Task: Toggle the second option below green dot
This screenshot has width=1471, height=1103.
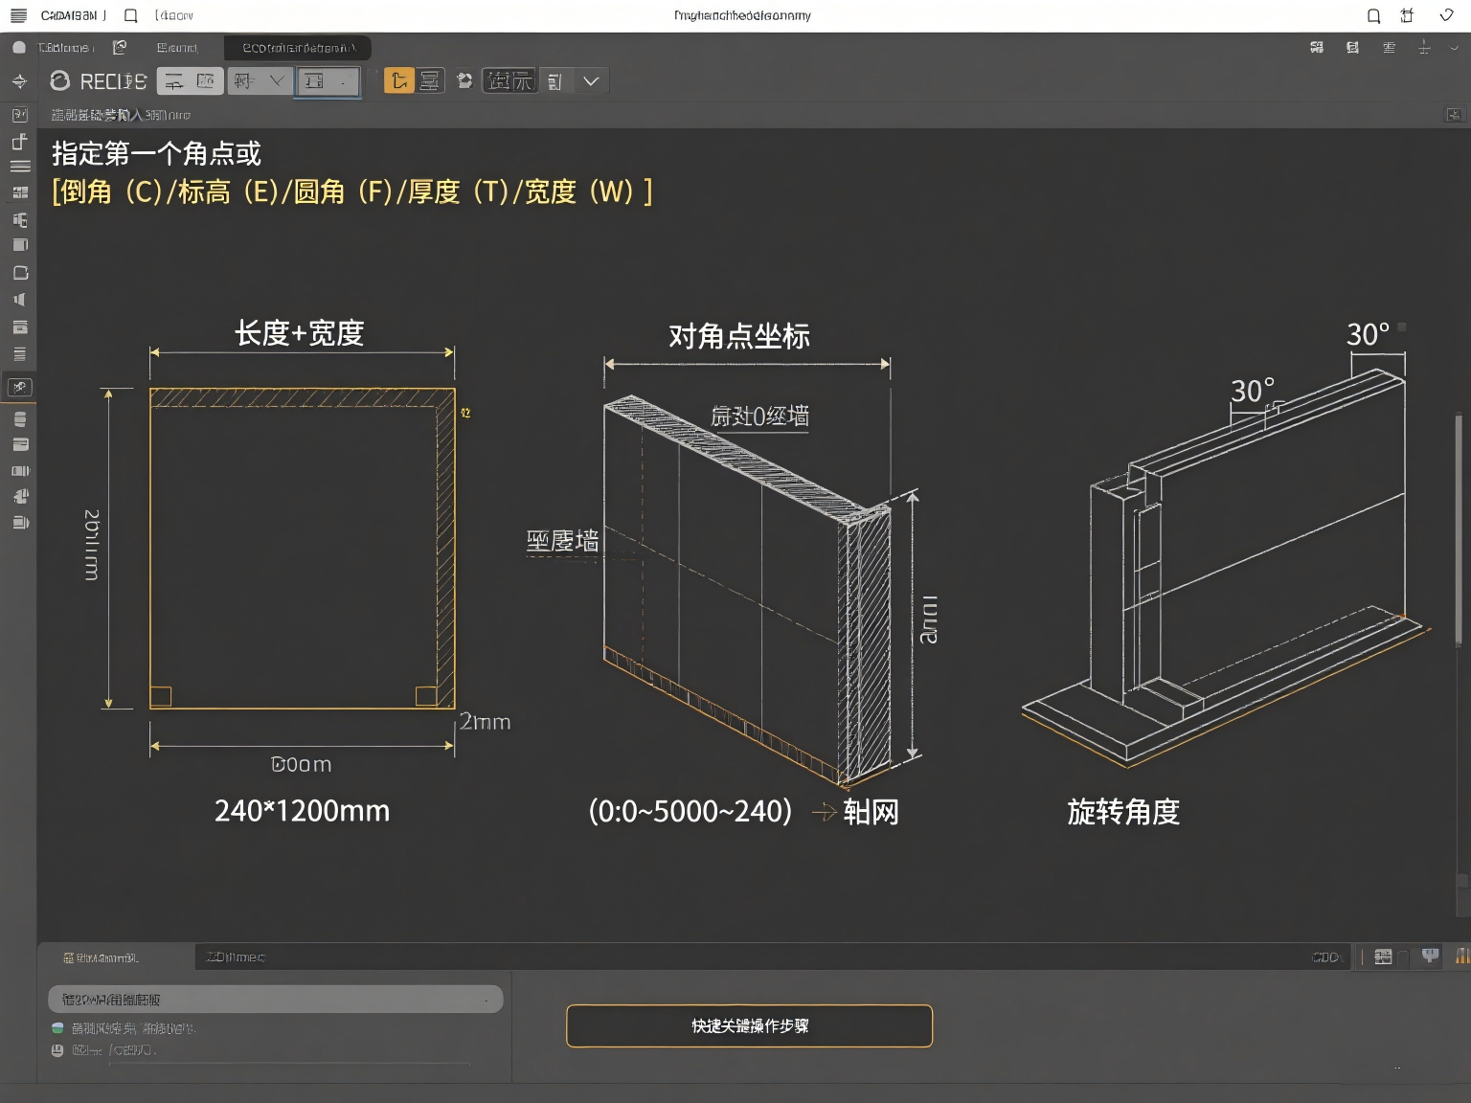Action: [x=57, y=1050]
